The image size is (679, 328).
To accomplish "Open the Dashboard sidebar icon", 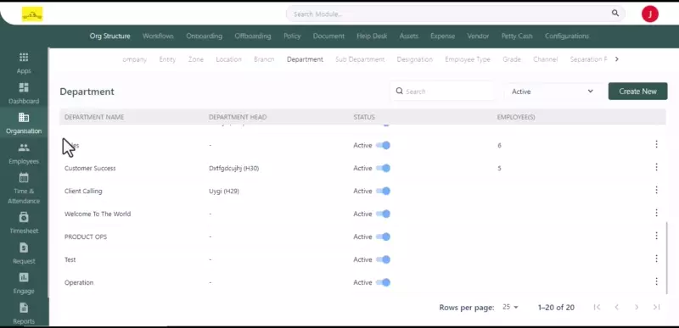I will [24, 87].
